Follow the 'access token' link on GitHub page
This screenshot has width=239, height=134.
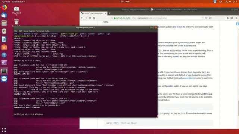point(188,78)
